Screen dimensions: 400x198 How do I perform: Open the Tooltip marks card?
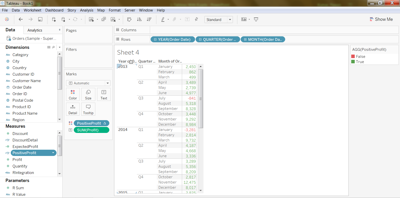pyautogui.click(x=88, y=109)
